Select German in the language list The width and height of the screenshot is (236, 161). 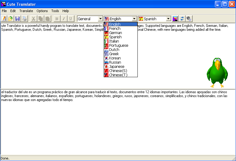click(121, 33)
